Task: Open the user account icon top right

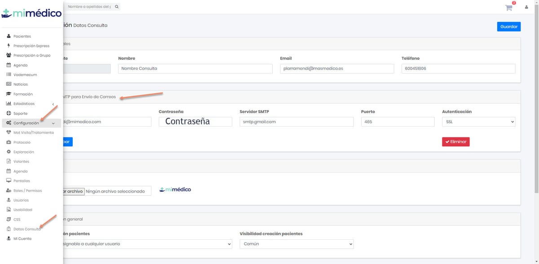Action: [x=526, y=7]
